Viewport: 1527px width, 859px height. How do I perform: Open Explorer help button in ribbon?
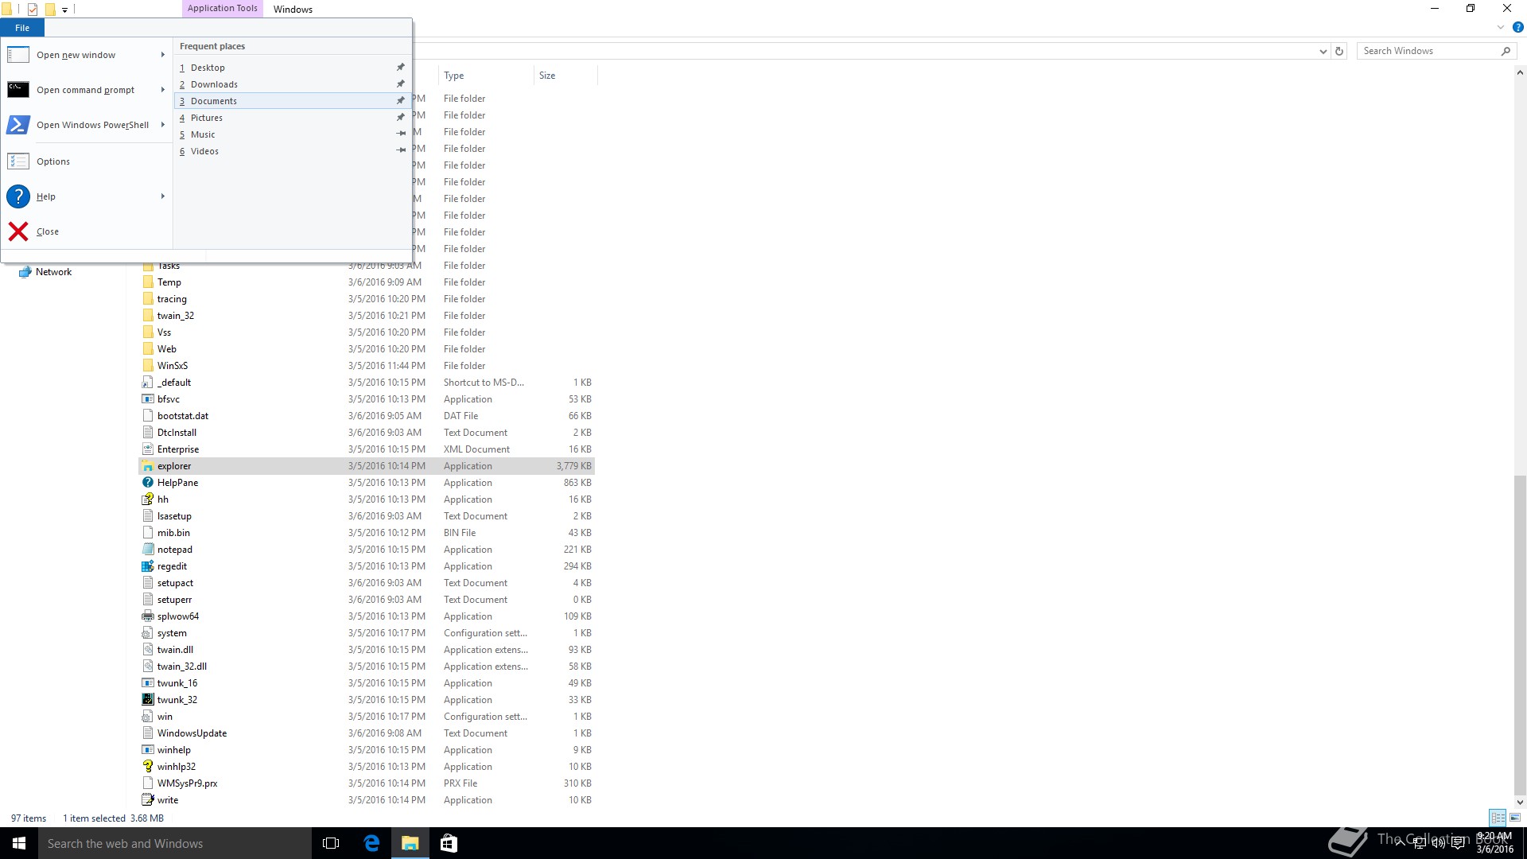pos(1517,27)
